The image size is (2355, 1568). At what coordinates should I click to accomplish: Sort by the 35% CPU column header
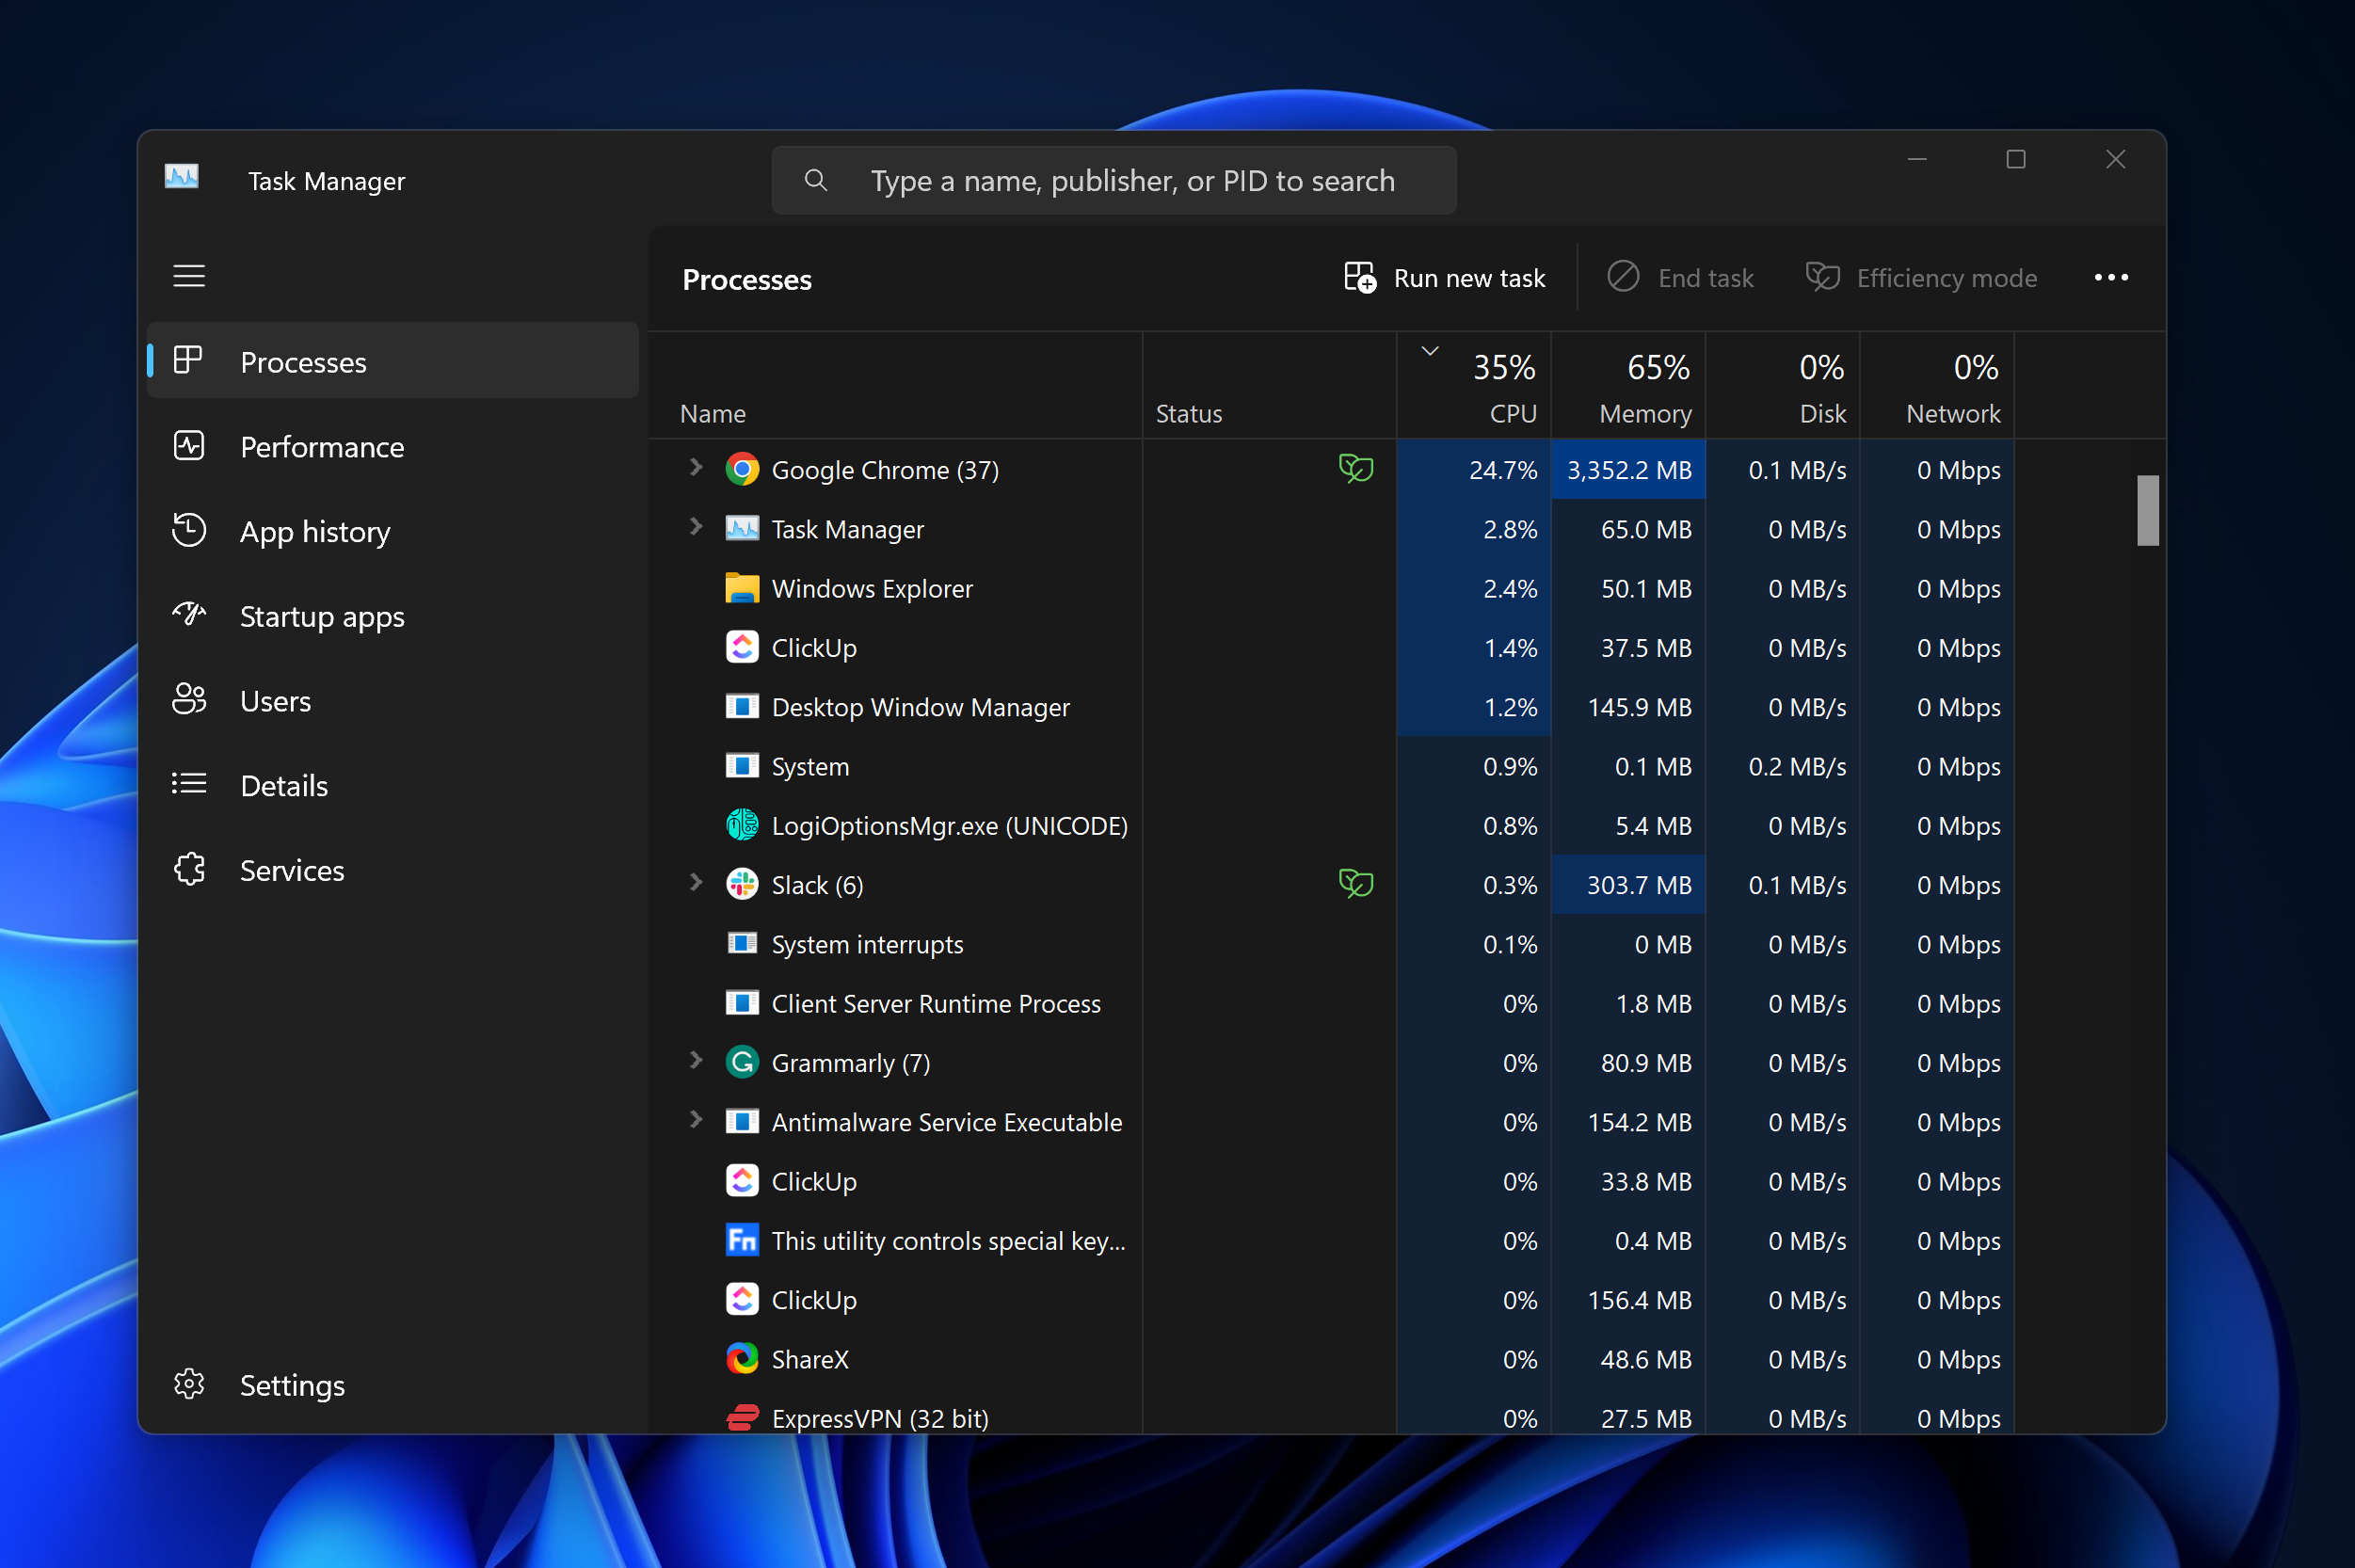pos(1475,386)
